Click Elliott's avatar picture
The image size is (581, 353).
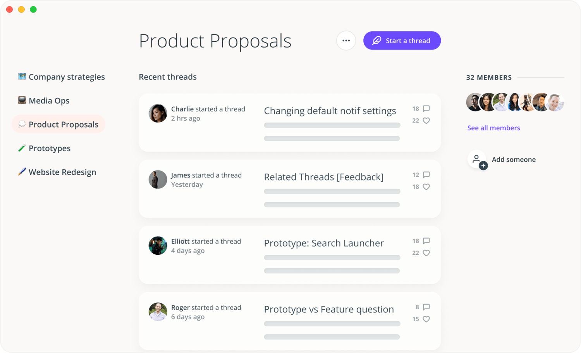click(x=158, y=246)
